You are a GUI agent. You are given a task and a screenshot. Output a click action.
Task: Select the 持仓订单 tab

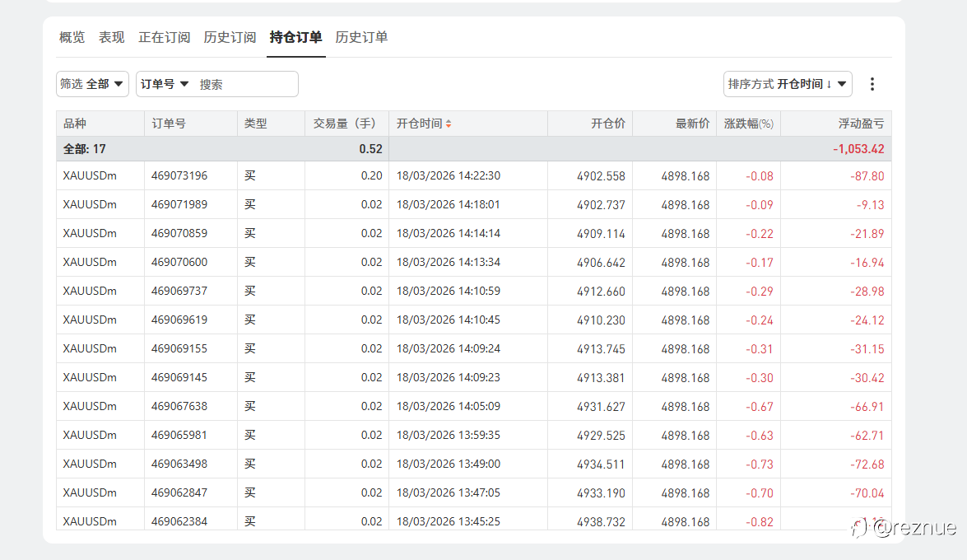tap(295, 38)
